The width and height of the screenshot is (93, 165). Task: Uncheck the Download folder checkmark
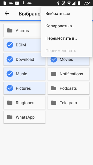click(10, 59)
